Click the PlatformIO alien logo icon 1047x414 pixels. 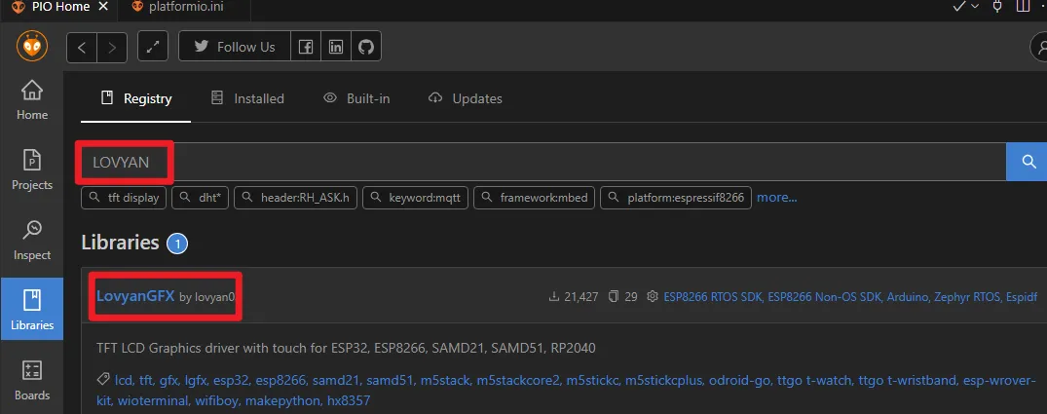(32, 46)
